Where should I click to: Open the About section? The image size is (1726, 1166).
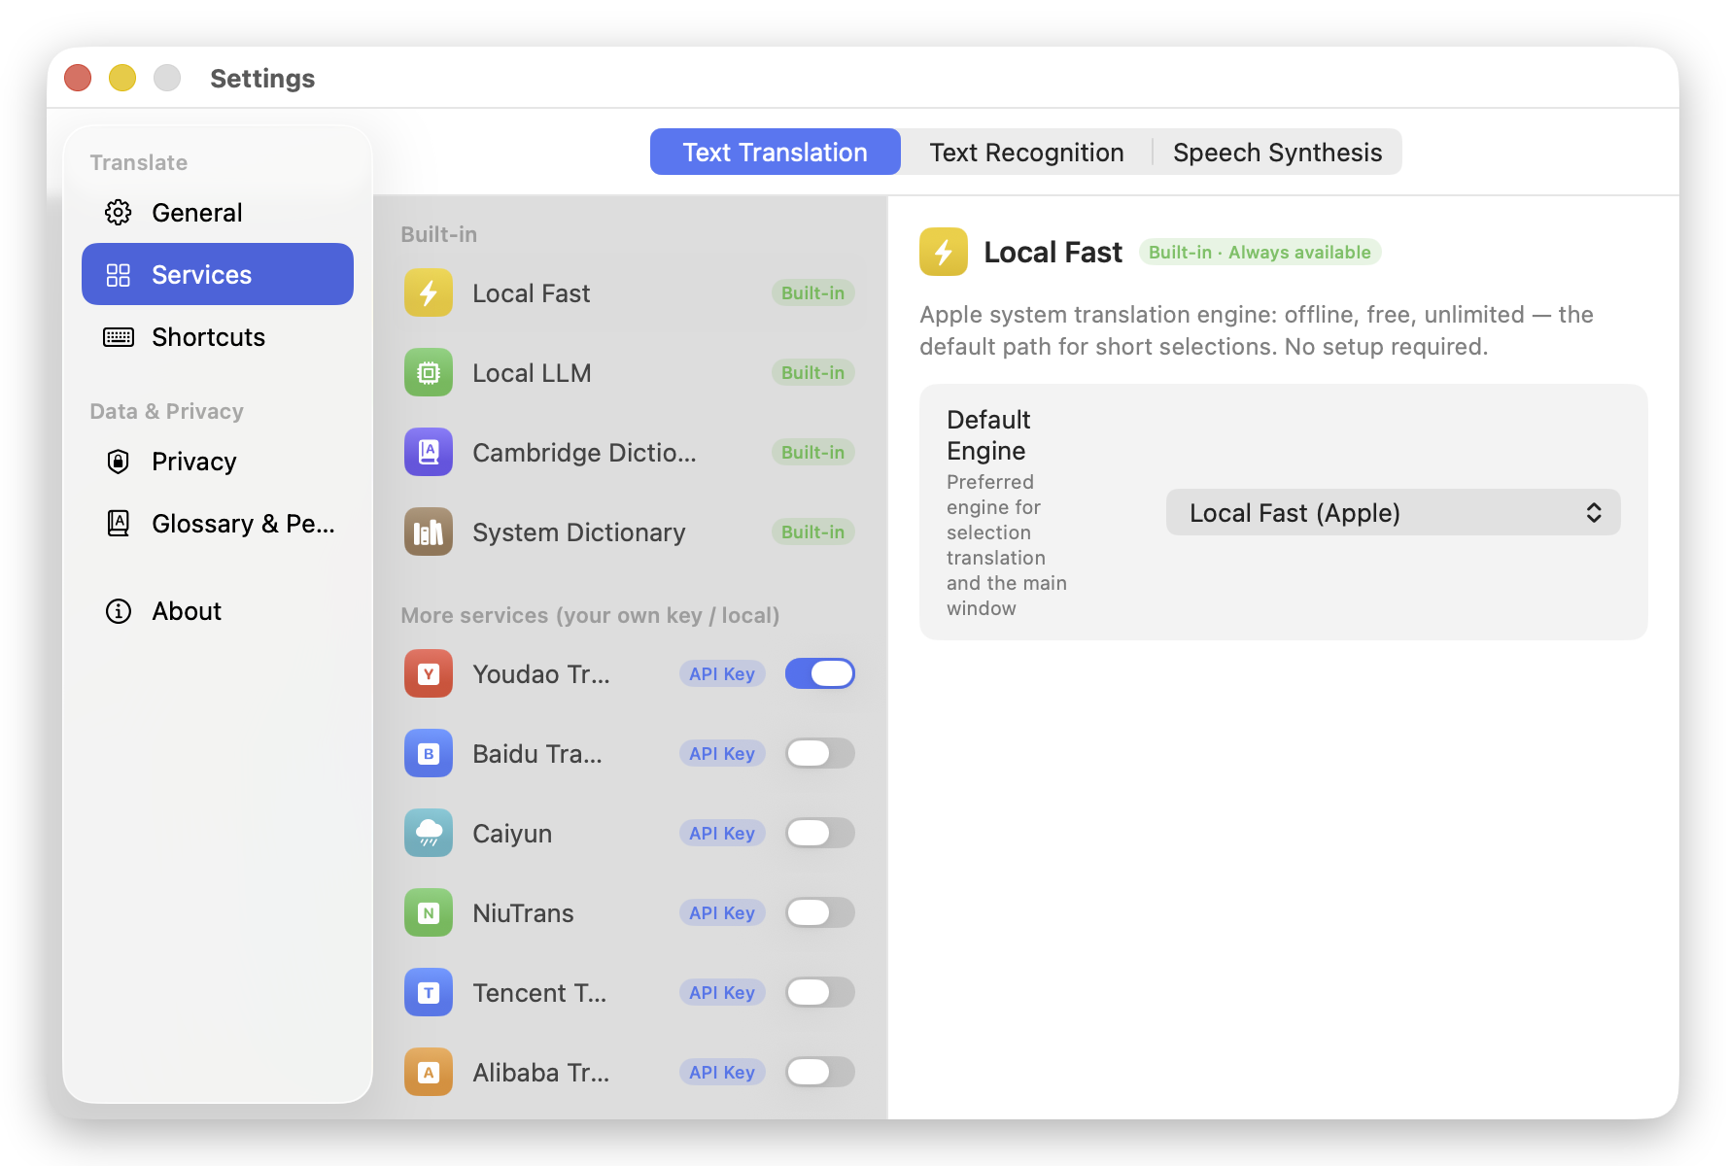tap(218, 611)
